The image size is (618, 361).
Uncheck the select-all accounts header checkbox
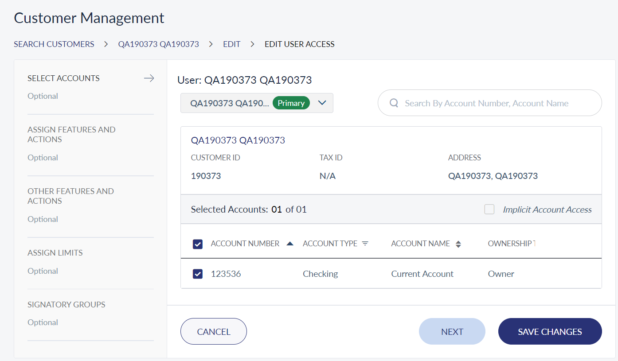click(198, 244)
